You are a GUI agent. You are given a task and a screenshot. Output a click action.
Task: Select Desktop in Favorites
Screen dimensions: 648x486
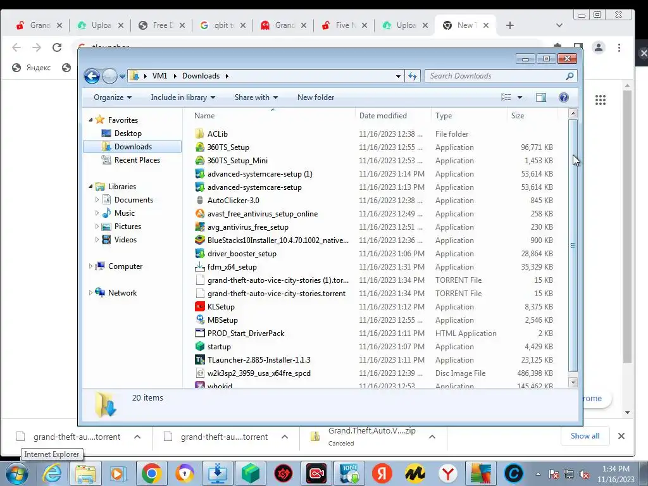(x=127, y=134)
